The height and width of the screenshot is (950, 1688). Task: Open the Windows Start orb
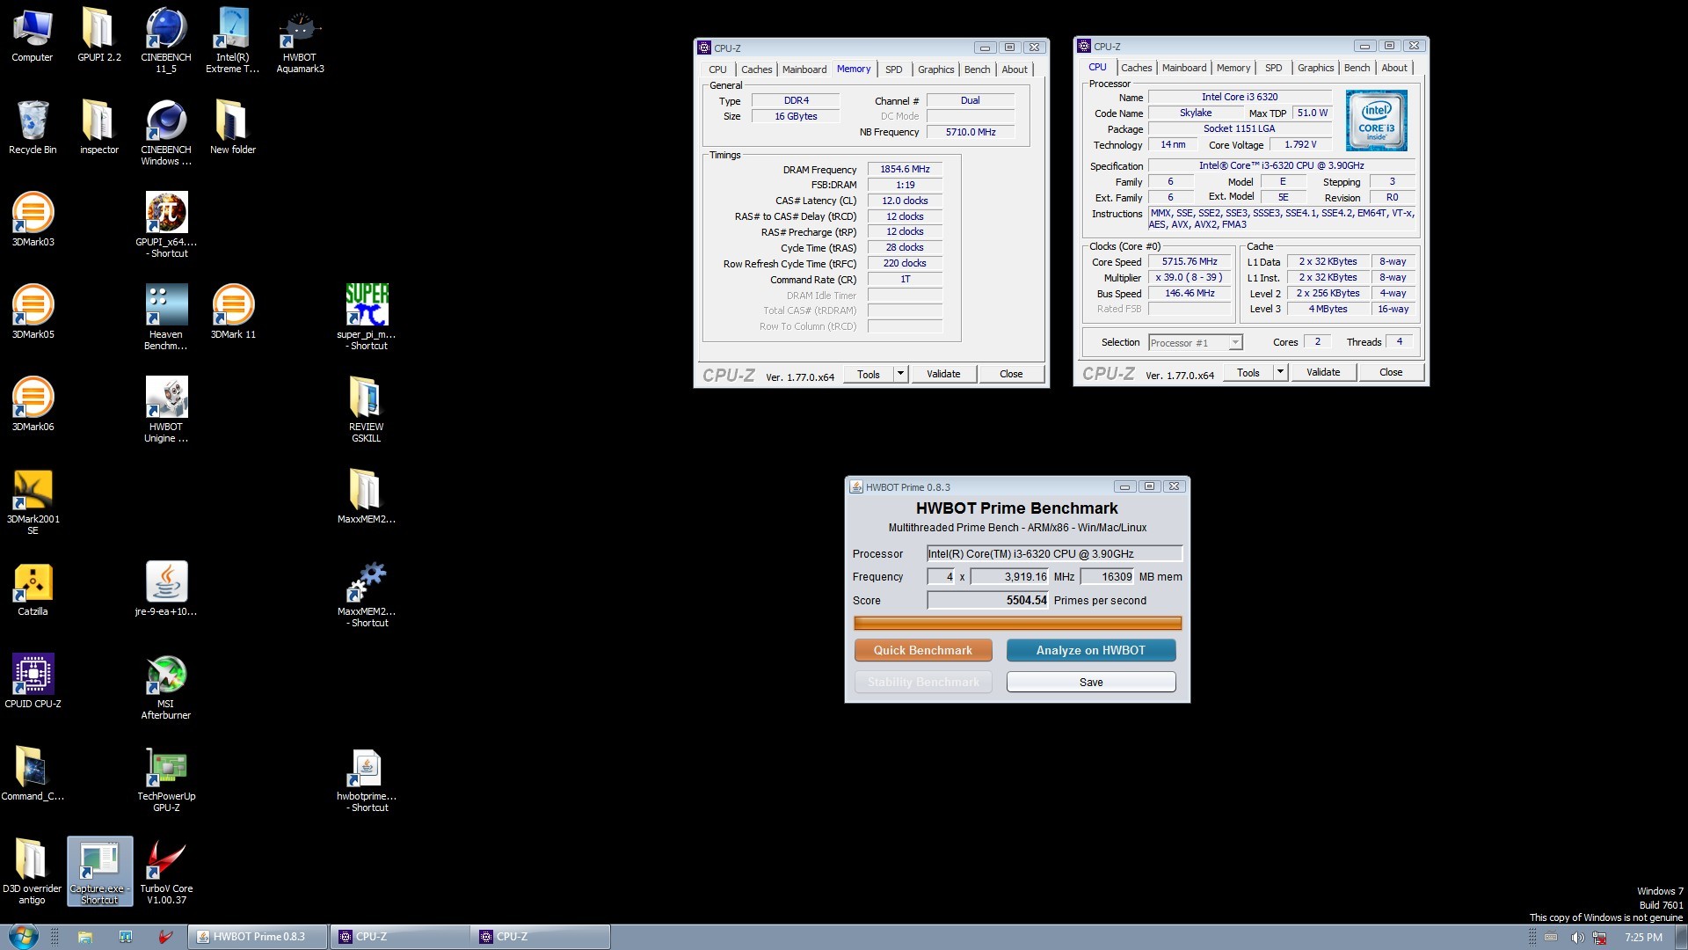click(24, 936)
